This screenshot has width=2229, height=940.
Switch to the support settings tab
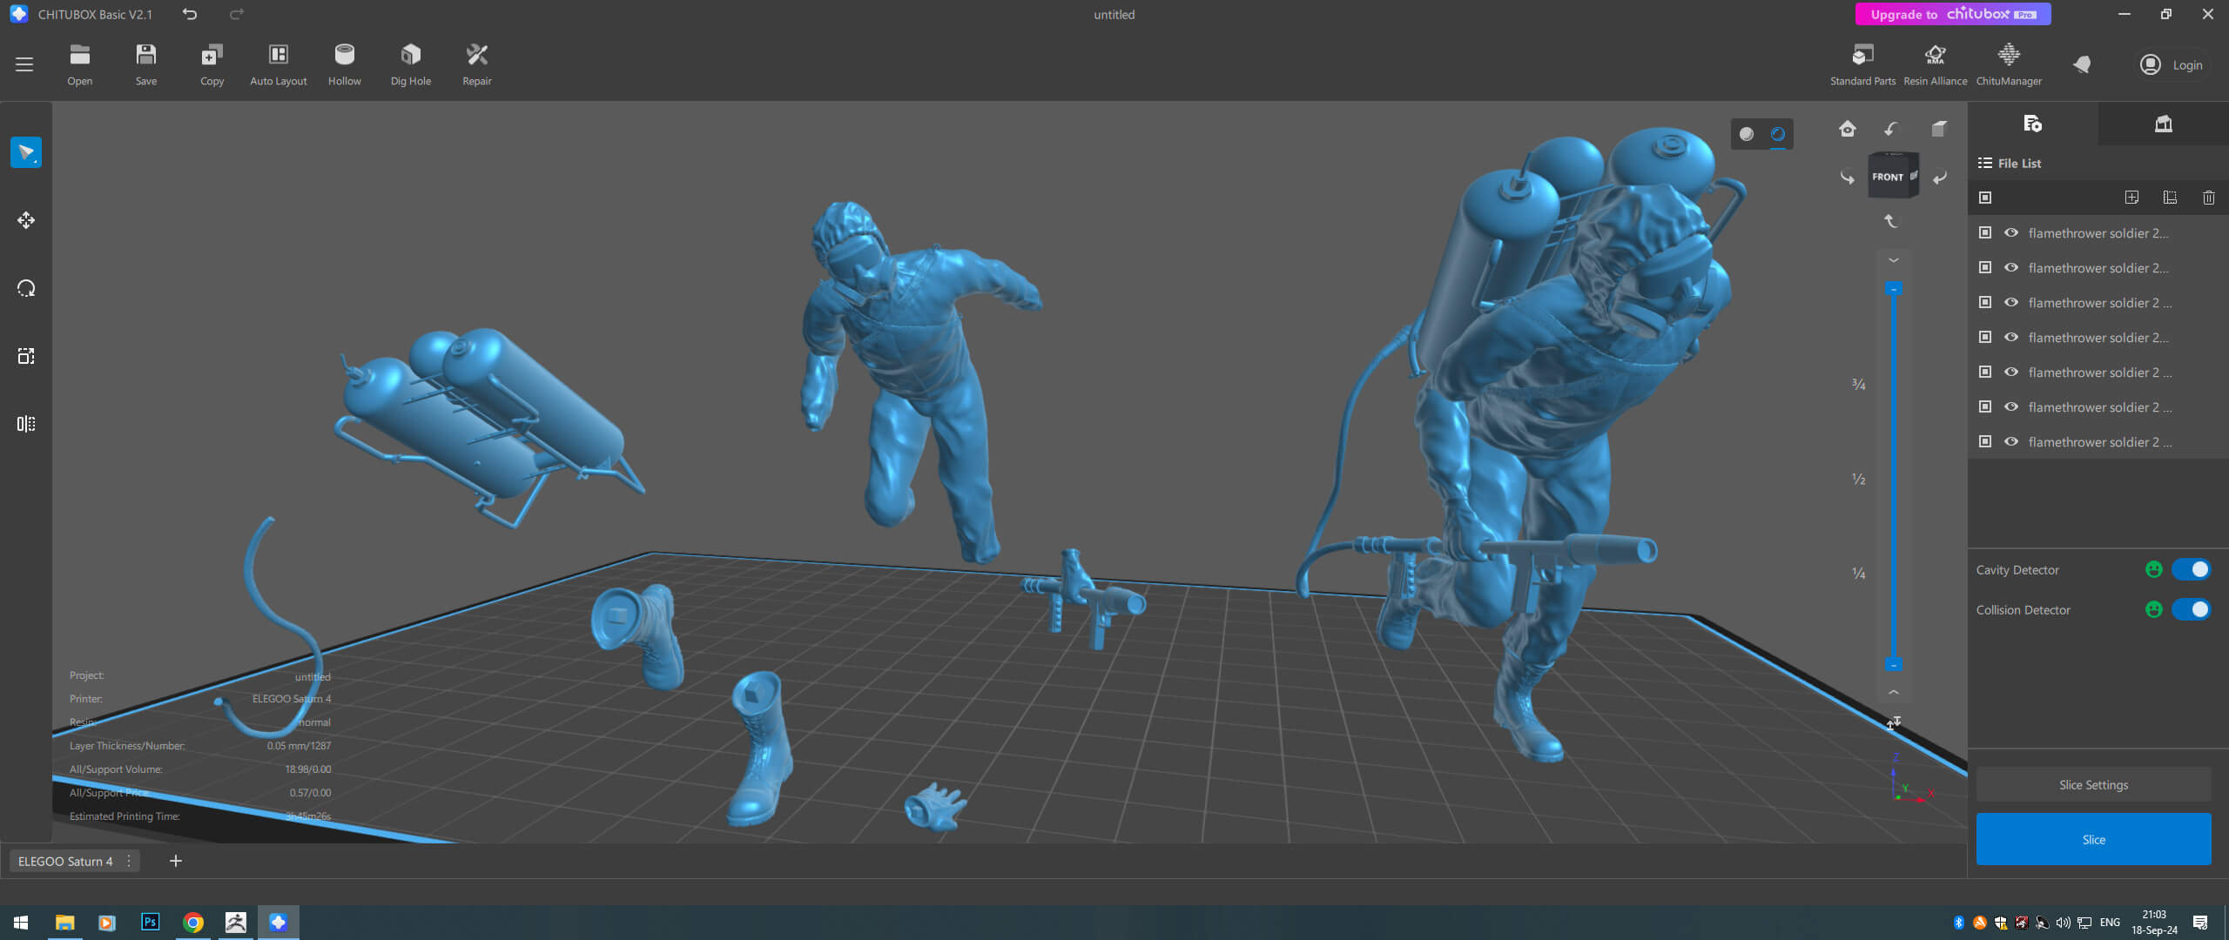[2163, 124]
